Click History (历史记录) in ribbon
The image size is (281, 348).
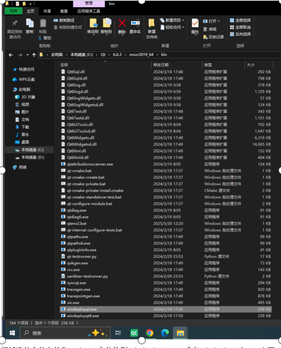point(214,37)
